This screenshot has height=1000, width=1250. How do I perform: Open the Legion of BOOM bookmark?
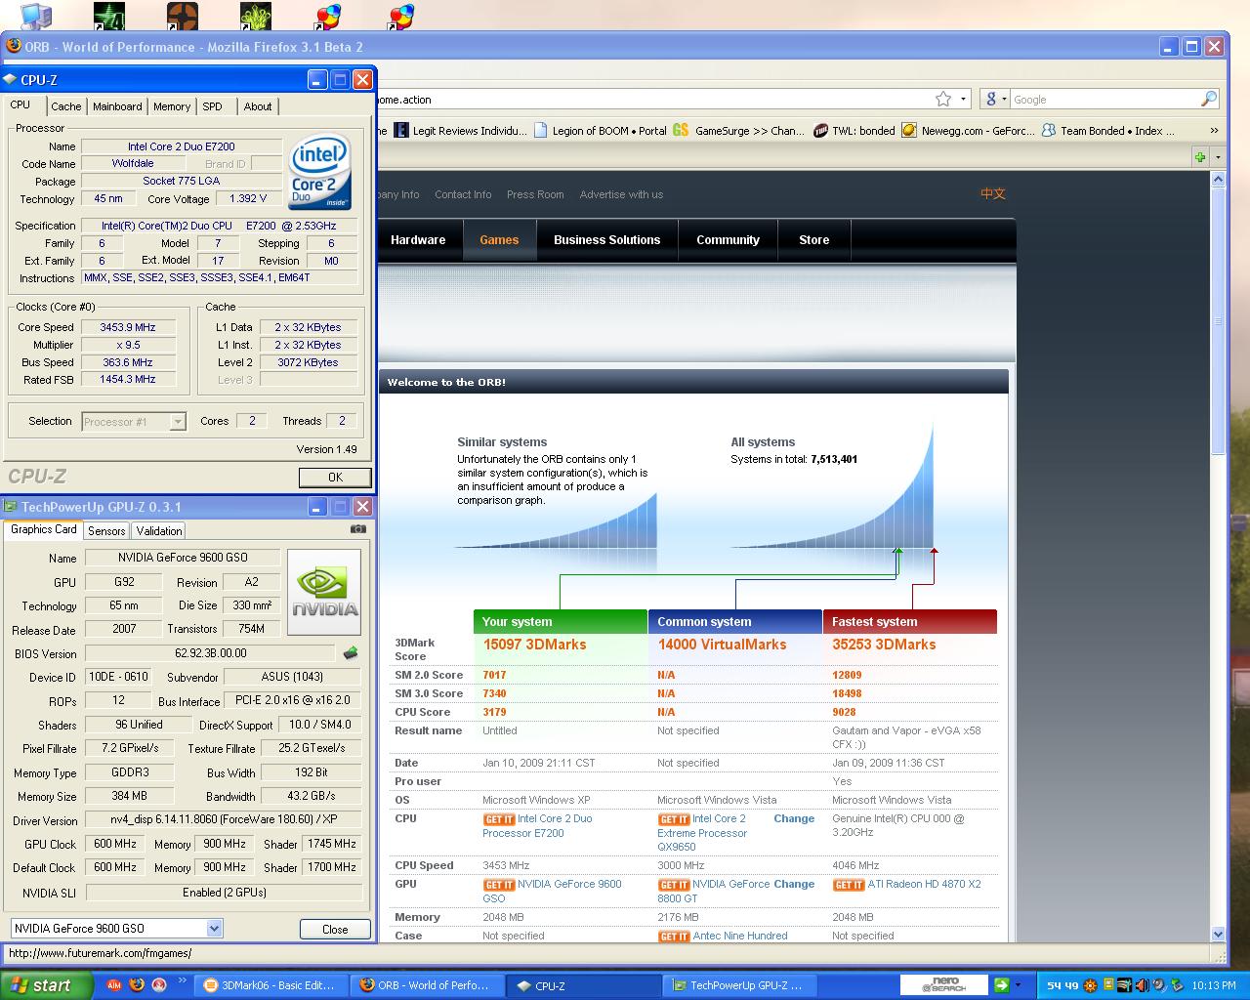[x=601, y=130]
